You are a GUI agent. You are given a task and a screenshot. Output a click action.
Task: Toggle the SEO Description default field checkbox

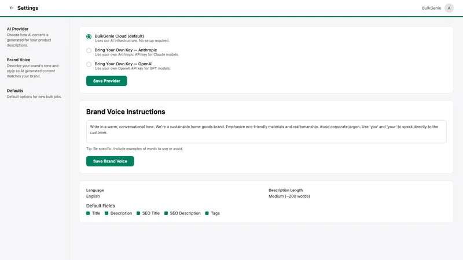tap(166, 213)
